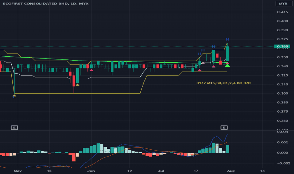Click the left earnings E marker
Image resolution: width=294 pixels, height=174 pixels.
tap(14, 127)
